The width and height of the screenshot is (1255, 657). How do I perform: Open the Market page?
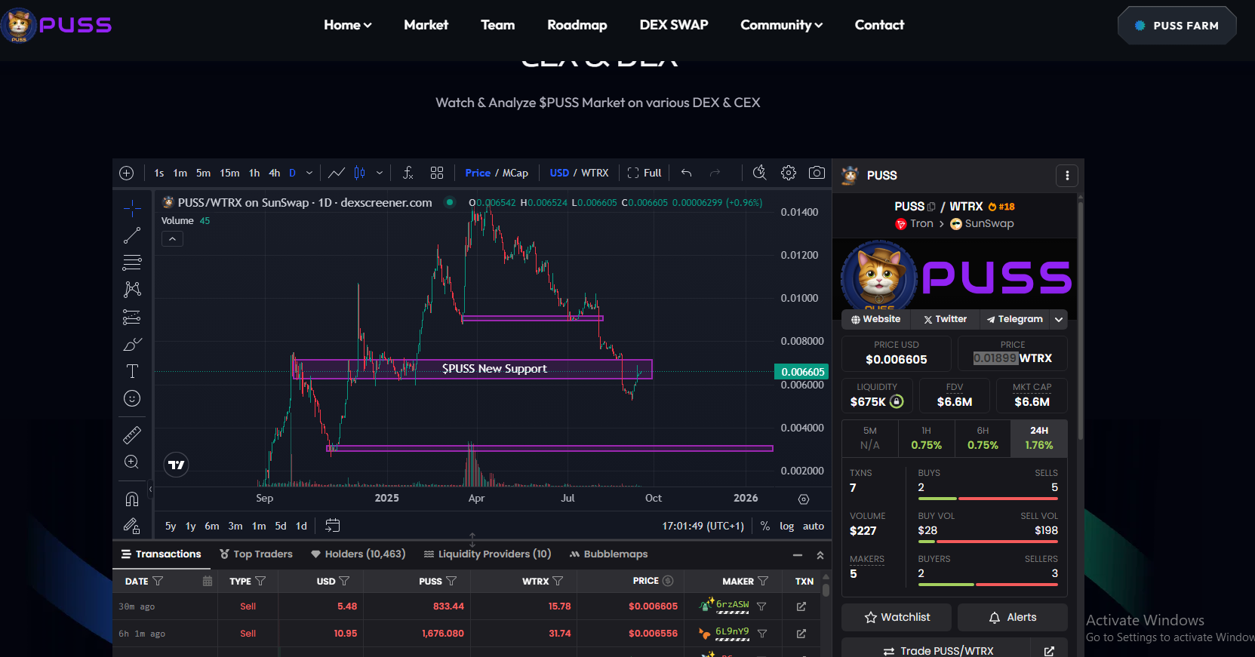pos(426,25)
